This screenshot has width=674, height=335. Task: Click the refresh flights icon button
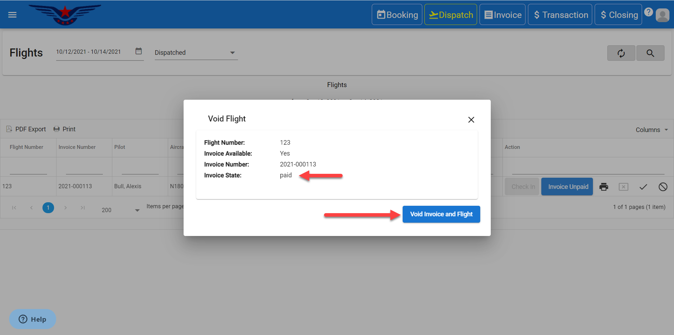pyautogui.click(x=621, y=53)
